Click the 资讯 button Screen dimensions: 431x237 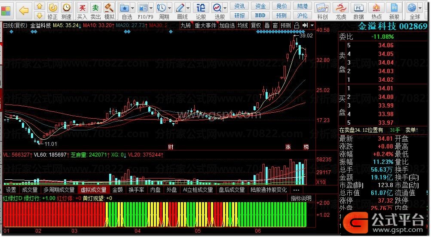pyautogui.click(x=239, y=6)
